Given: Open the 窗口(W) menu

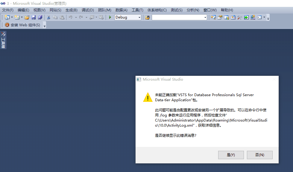Looking at the screenshot, I should [210, 10].
